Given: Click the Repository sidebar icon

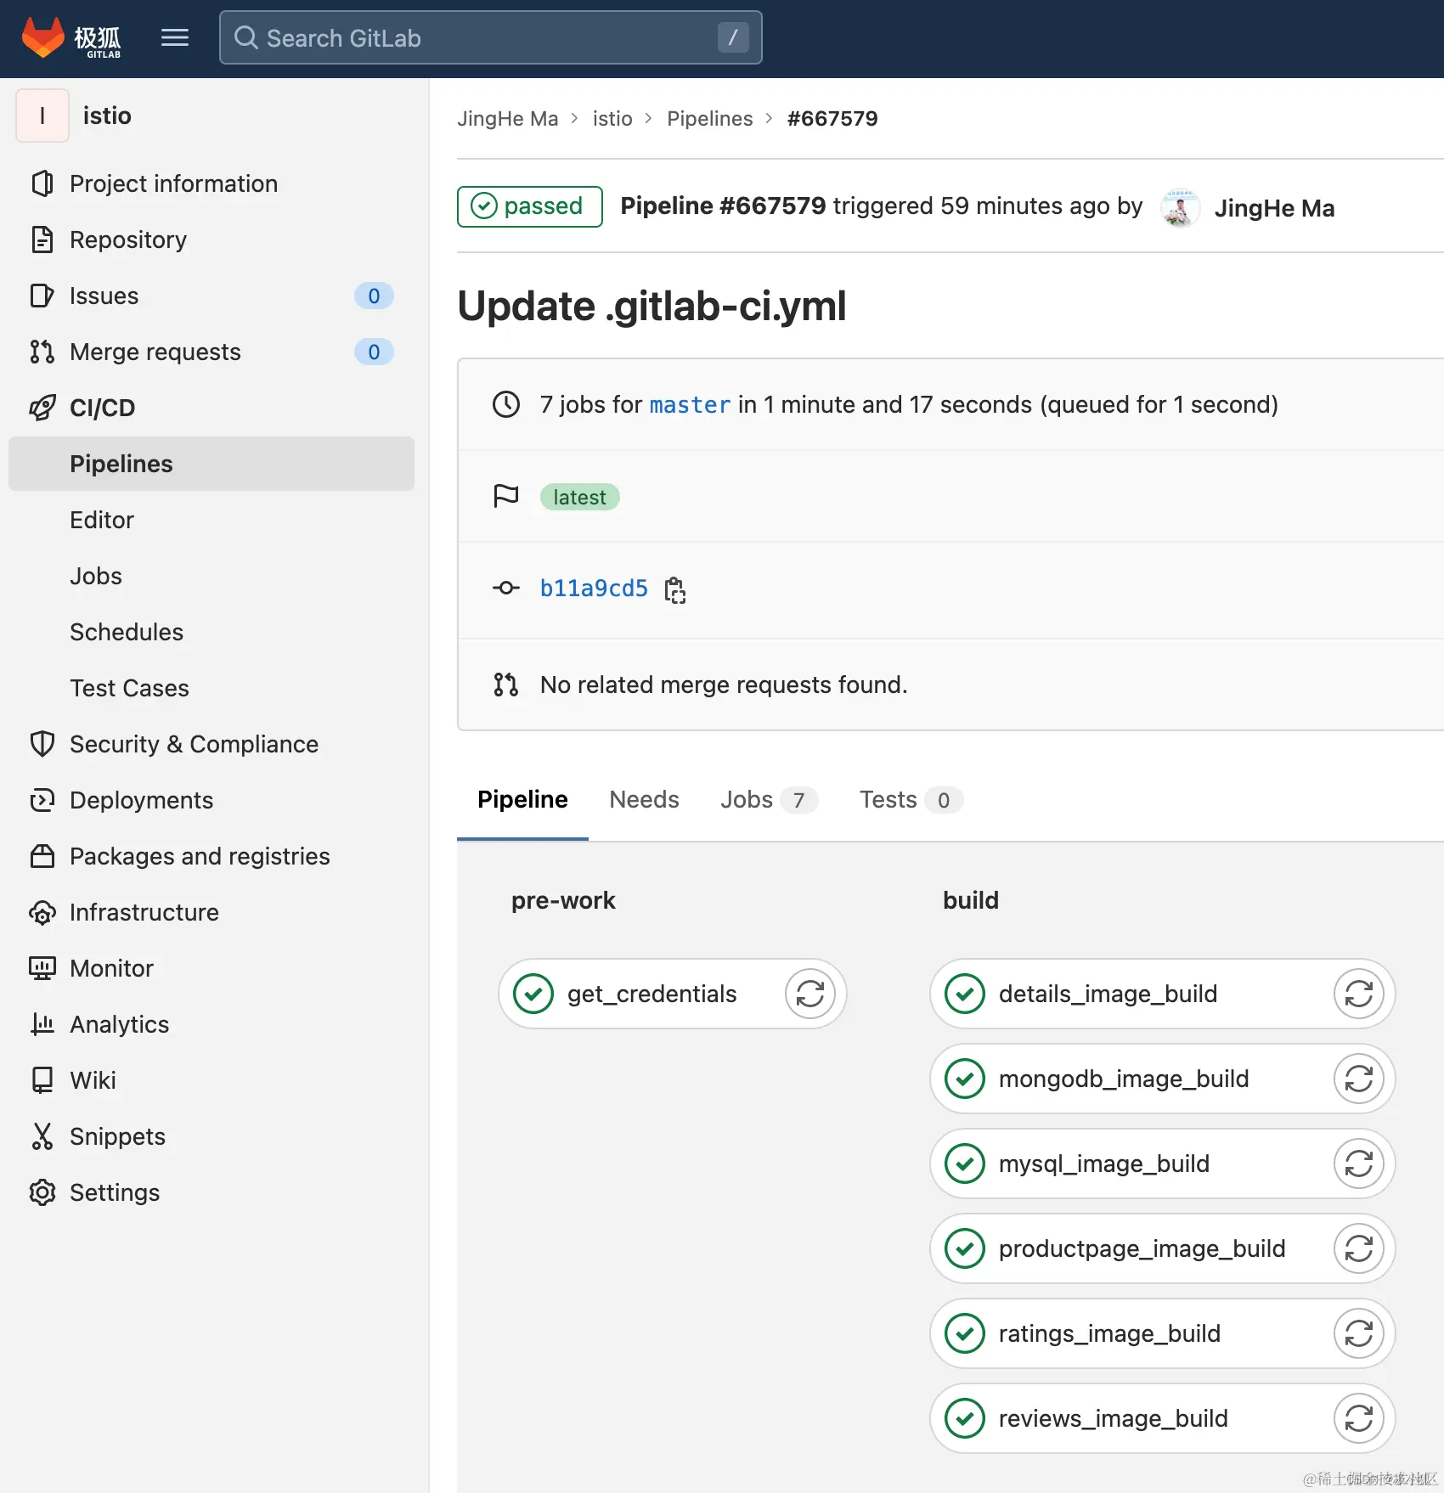Looking at the screenshot, I should pos(42,239).
